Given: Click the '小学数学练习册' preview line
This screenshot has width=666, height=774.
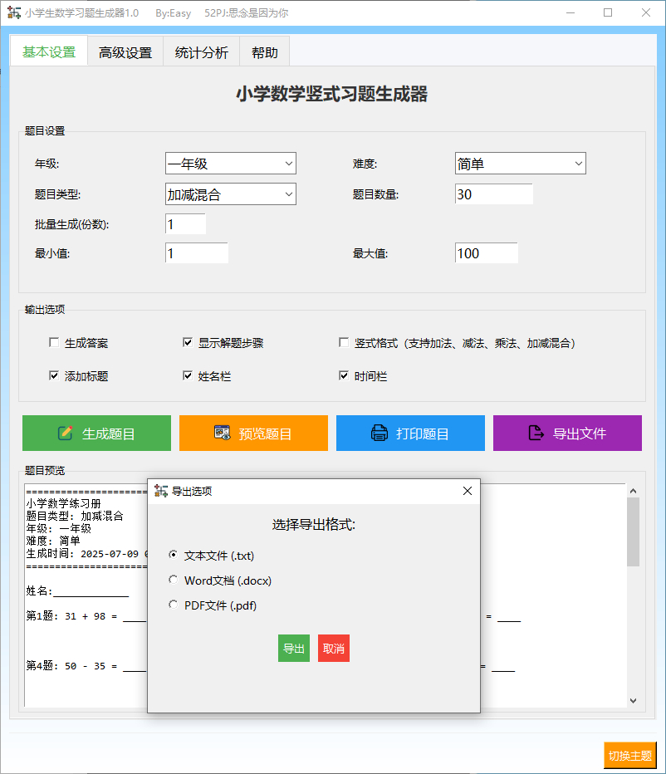Looking at the screenshot, I should (x=64, y=503).
